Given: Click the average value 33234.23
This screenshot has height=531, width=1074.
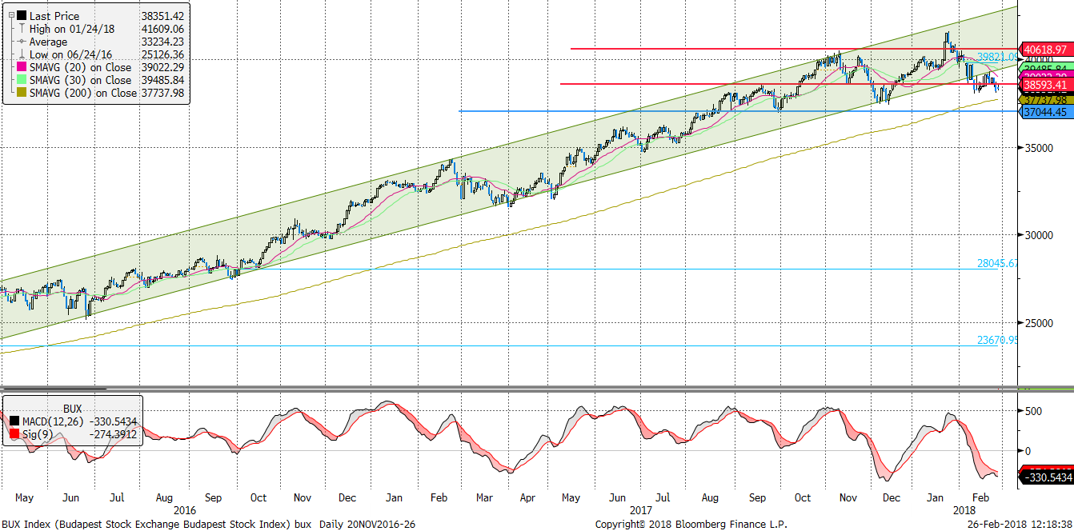Looking at the screenshot, I should [162, 42].
